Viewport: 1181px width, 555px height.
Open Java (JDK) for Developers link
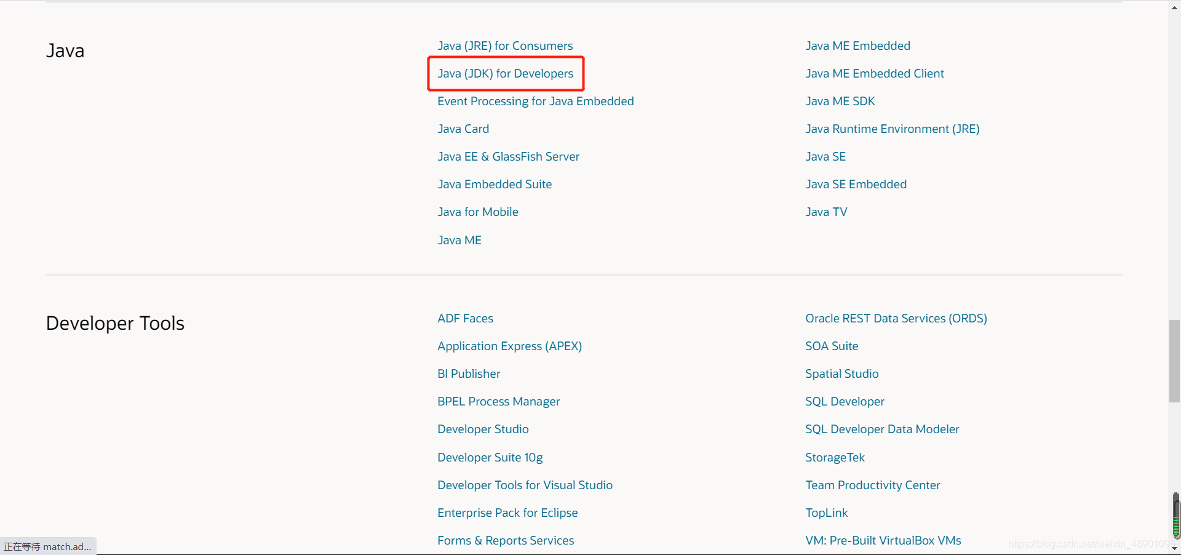pyautogui.click(x=506, y=74)
